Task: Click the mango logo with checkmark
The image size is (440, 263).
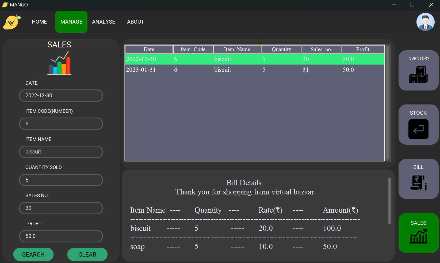Action: click(11, 22)
